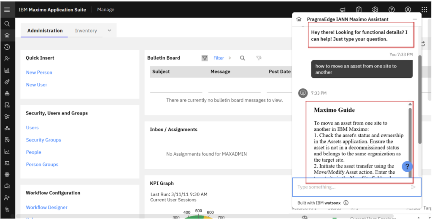Open the monitor icon in left sidebar

7,163
